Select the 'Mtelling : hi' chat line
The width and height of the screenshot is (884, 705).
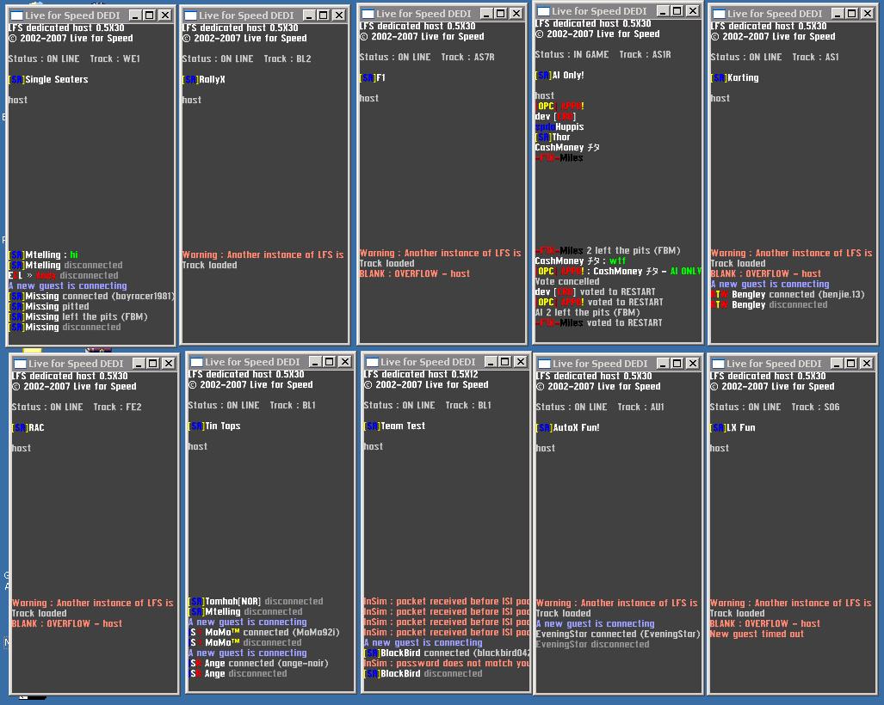point(43,255)
